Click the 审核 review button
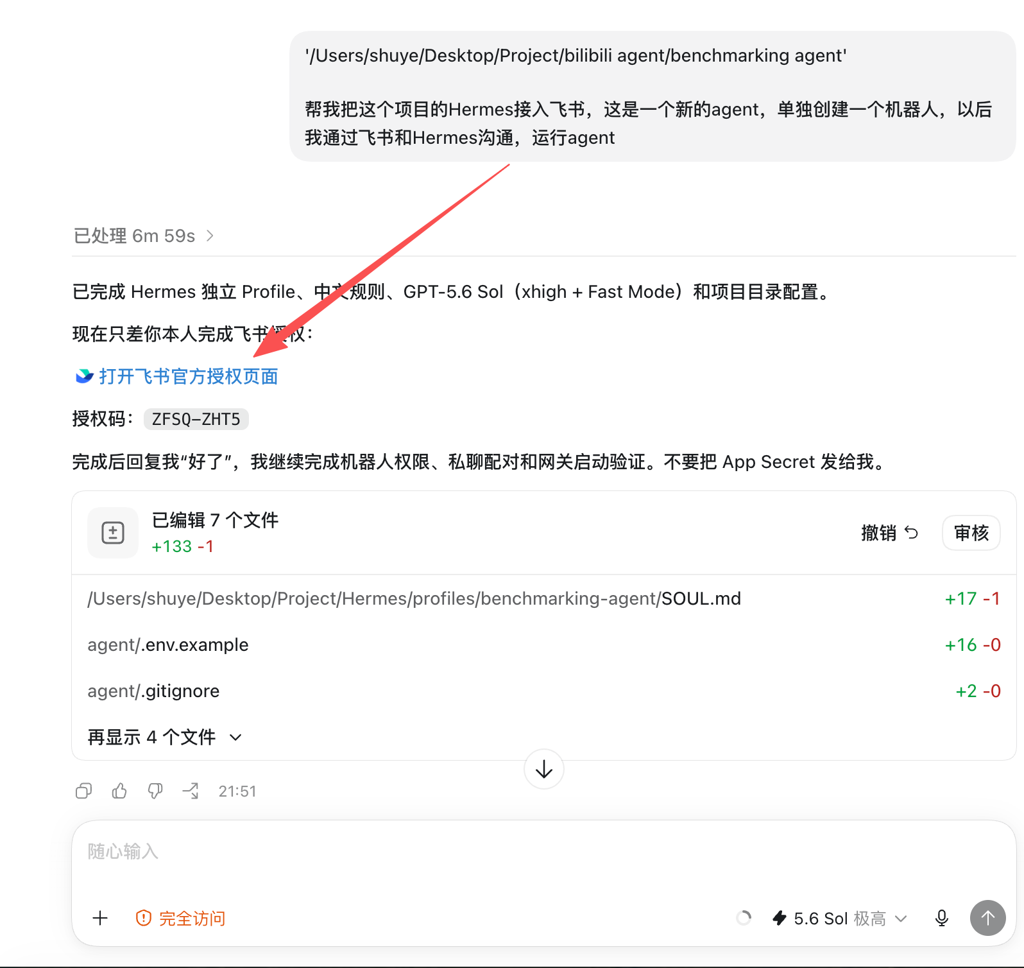 click(971, 533)
